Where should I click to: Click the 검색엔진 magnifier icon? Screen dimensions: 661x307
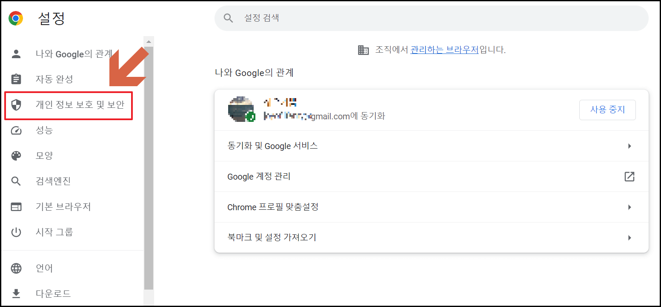click(17, 181)
